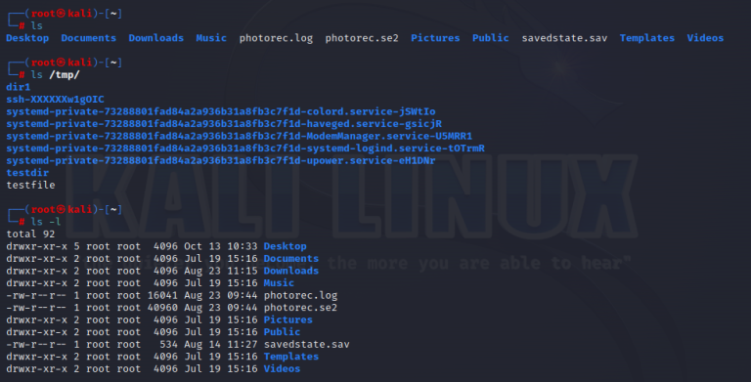This screenshot has height=382, width=751.
Task: Click the first ls command text
Action: click(x=37, y=25)
